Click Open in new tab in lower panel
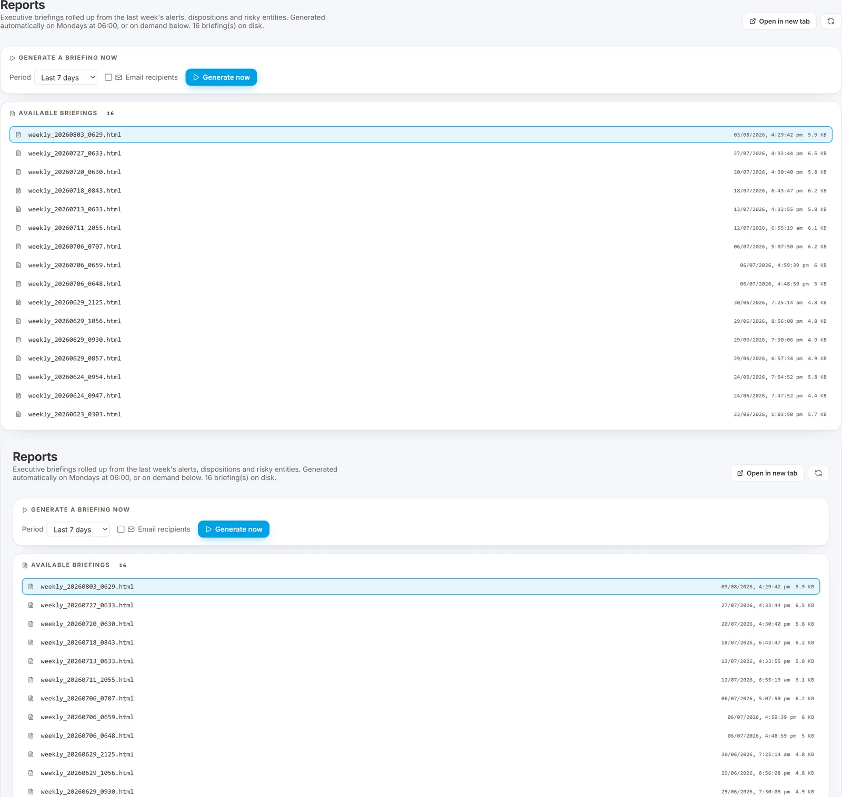This screenshot has width=842, height=797. [767, 473]
